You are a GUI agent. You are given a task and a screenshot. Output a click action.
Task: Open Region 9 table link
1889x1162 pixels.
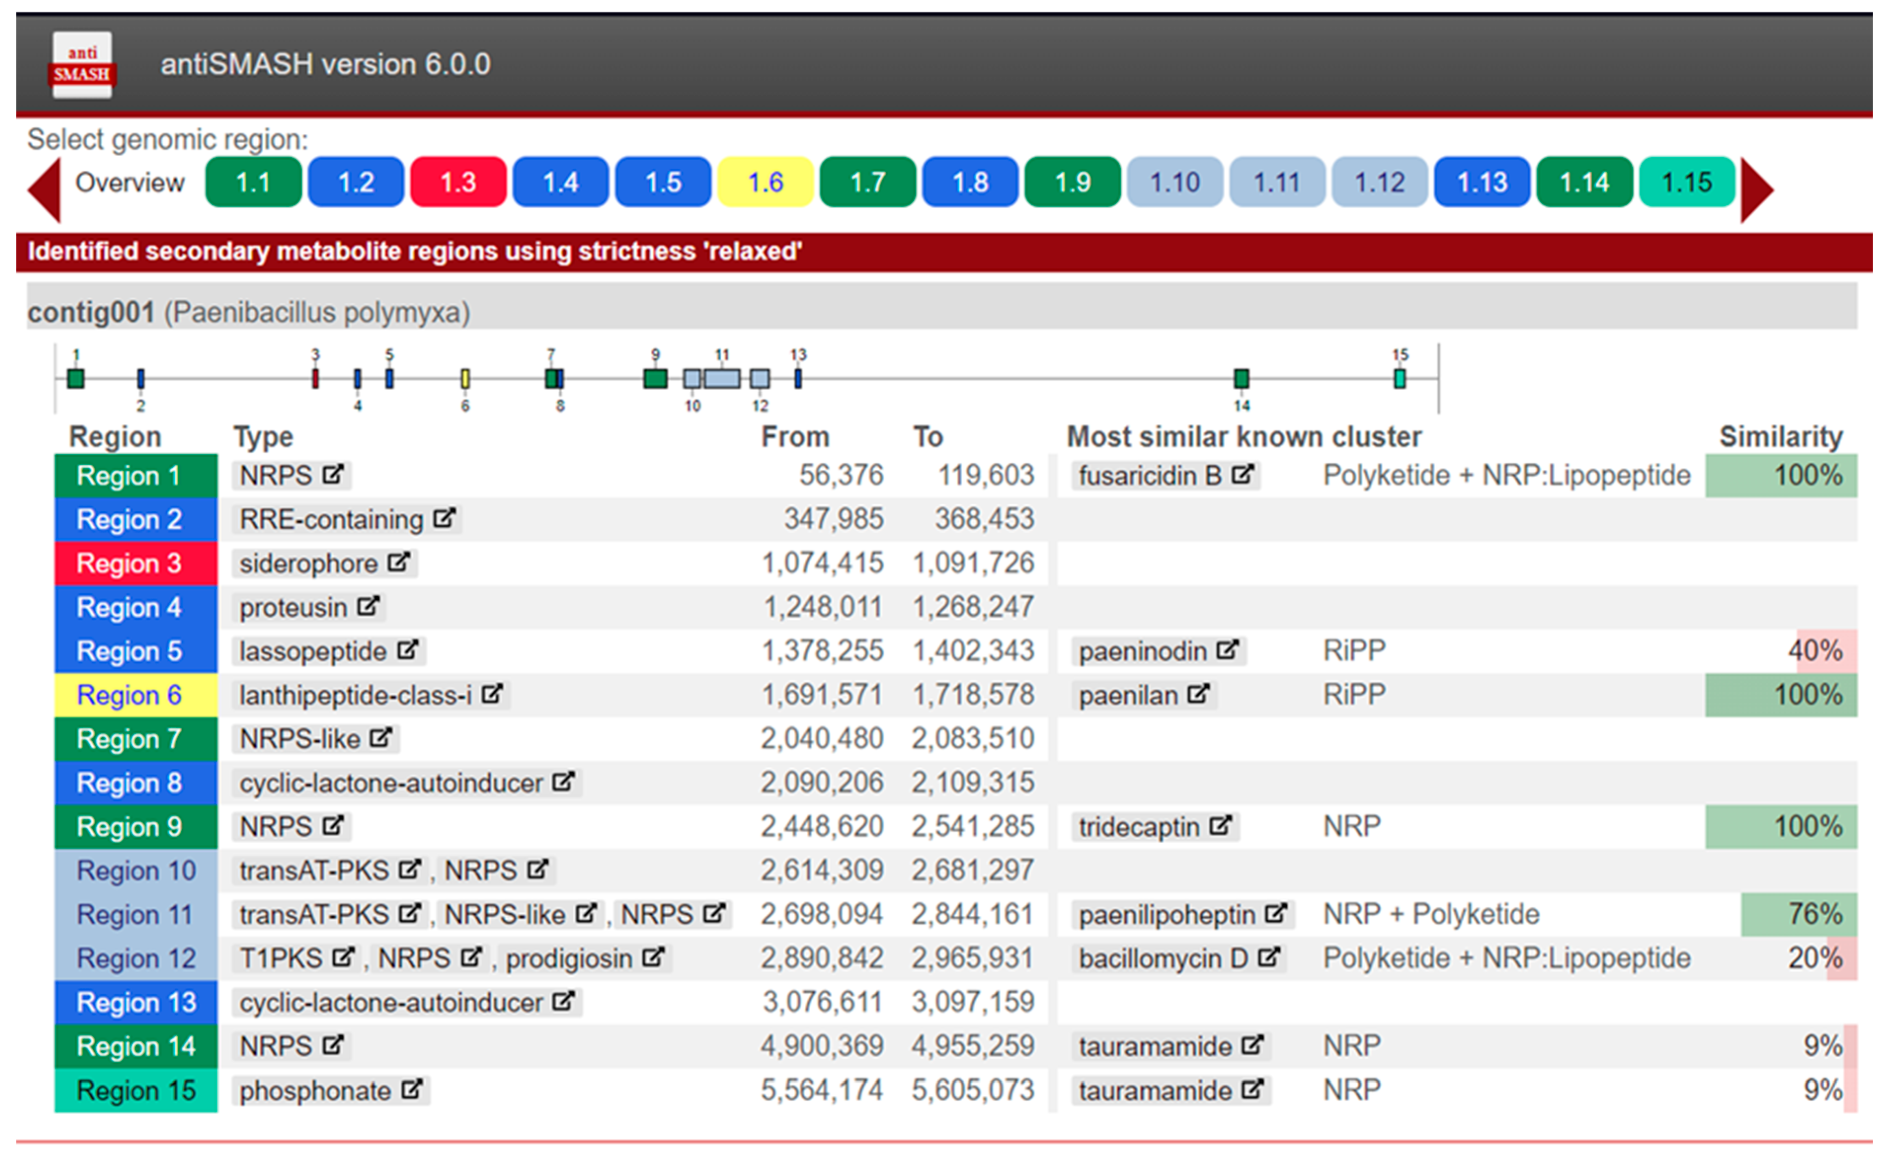pyautogui.click(x=129, y=827)
